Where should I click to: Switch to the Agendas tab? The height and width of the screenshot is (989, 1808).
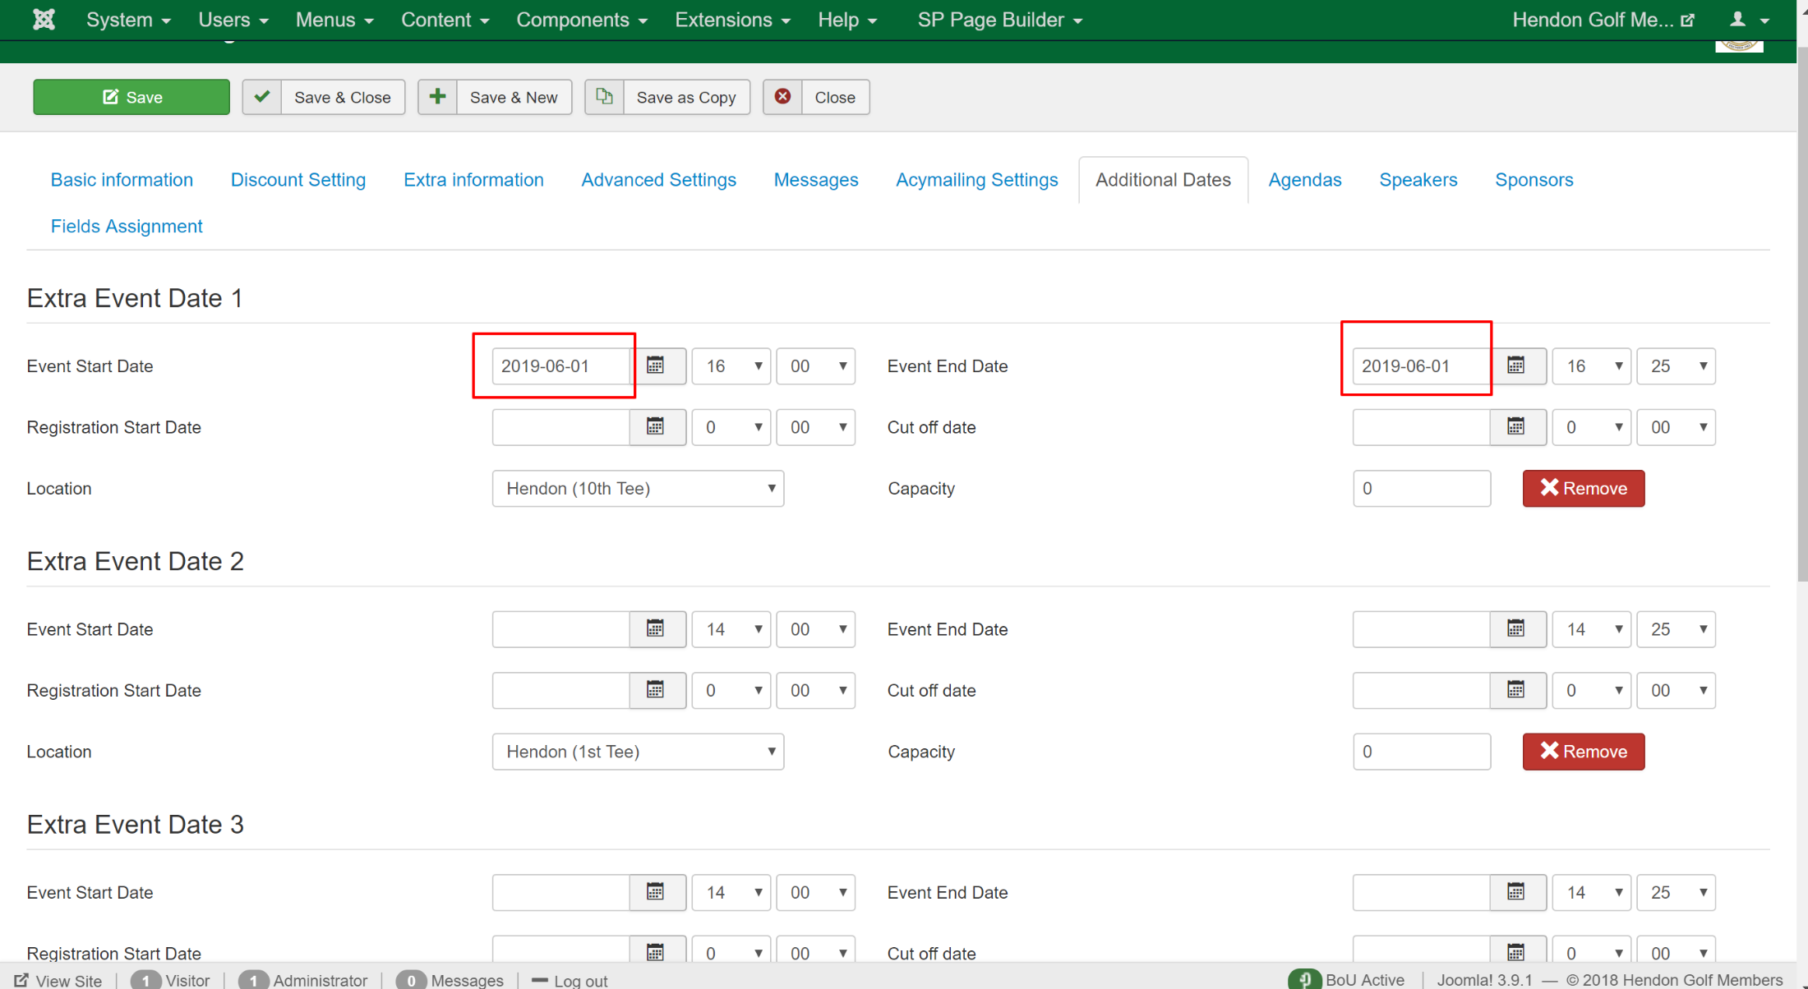[x=1304, y=180]
